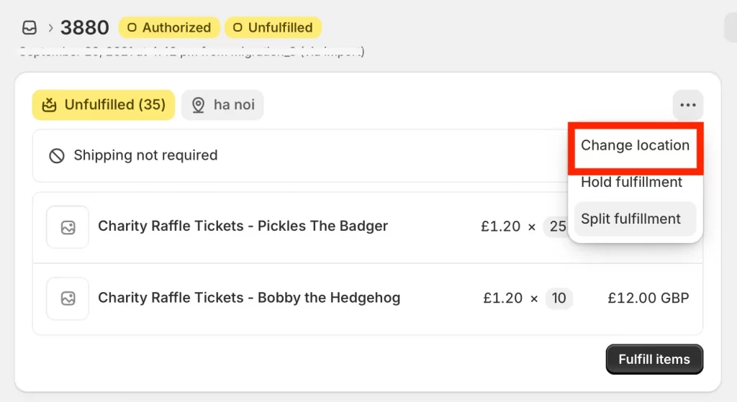Viewport: 737px width, 402px height.
Task: Open the three-dot fulfillment actions menu
Action: point(687,105)
